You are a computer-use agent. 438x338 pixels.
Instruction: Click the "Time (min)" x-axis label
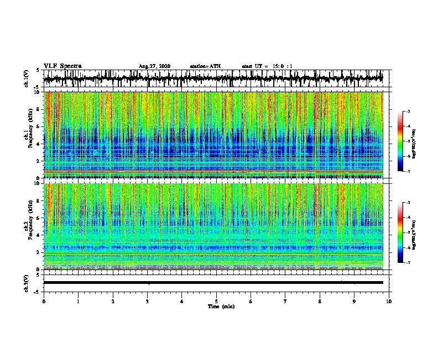(221, 307)
